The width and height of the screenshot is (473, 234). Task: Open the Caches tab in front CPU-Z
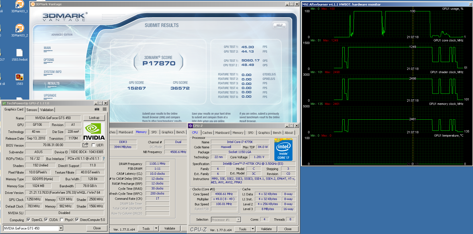click(x=207, y=133)
